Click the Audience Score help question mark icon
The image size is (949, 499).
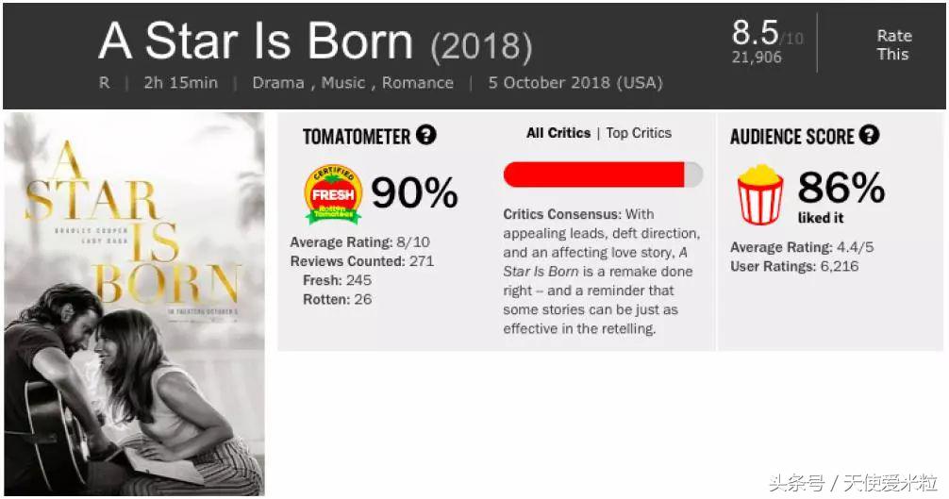pyautogui.click(x=869, y=135)
